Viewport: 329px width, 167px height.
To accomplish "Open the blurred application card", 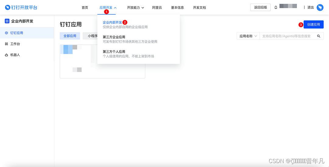I will point(102,61).
